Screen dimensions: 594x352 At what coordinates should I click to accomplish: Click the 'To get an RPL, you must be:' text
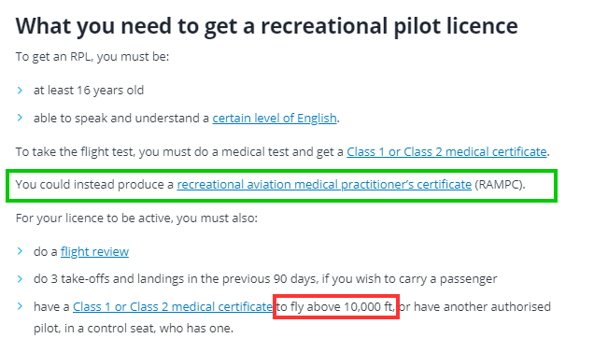click(x=92, y=57)
